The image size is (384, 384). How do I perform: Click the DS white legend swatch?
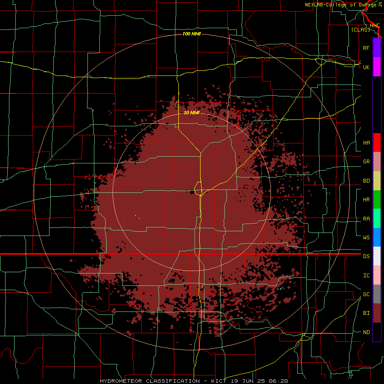pyautogui.click(x=377, y=256)
